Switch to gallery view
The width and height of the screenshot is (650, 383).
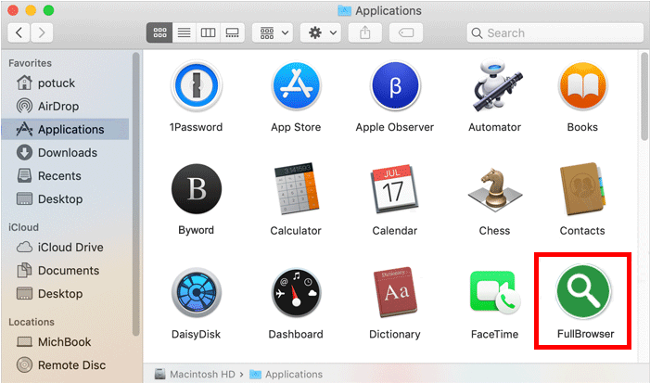tap(232, 32)
